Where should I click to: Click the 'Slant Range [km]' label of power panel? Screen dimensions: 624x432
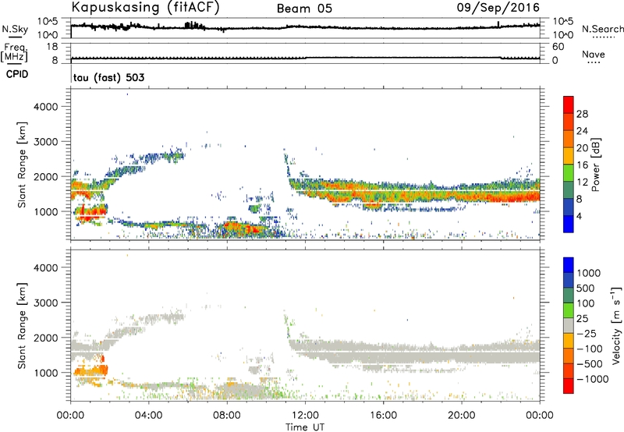(x=22, y=165)
